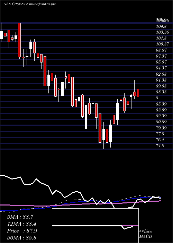Click the 101.8 price axis label
Screen dimensions: 173x243
point(161,38)
